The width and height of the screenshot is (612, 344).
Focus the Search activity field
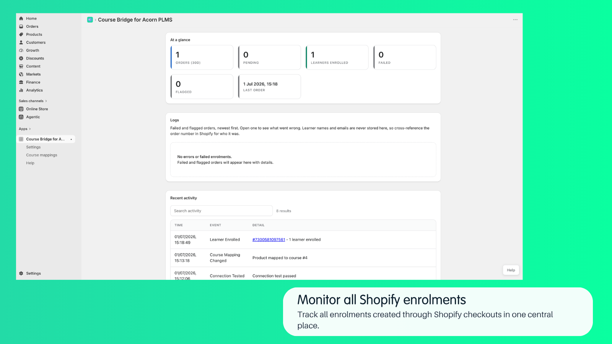pyautogui.click(x=221, y=211)
